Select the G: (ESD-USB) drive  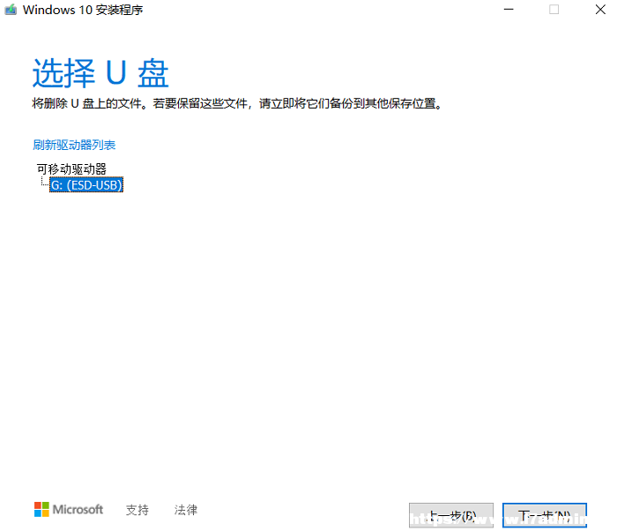[86, 184]
